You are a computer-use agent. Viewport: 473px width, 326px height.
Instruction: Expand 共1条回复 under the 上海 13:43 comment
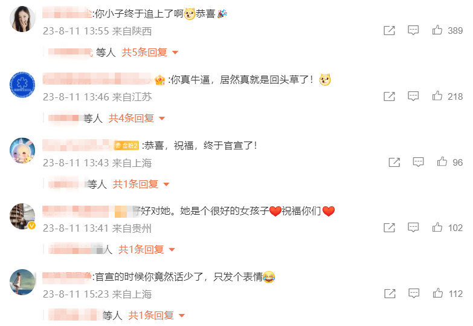click(141, 184)
